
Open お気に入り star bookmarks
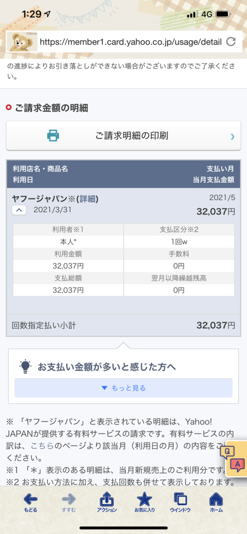144,503
